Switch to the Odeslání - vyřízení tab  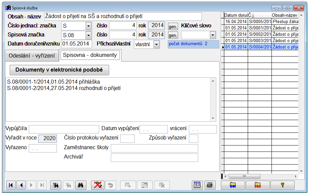31,56
